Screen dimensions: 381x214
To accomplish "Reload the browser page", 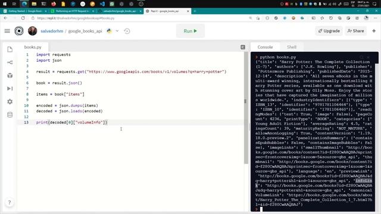I will 23,18.
